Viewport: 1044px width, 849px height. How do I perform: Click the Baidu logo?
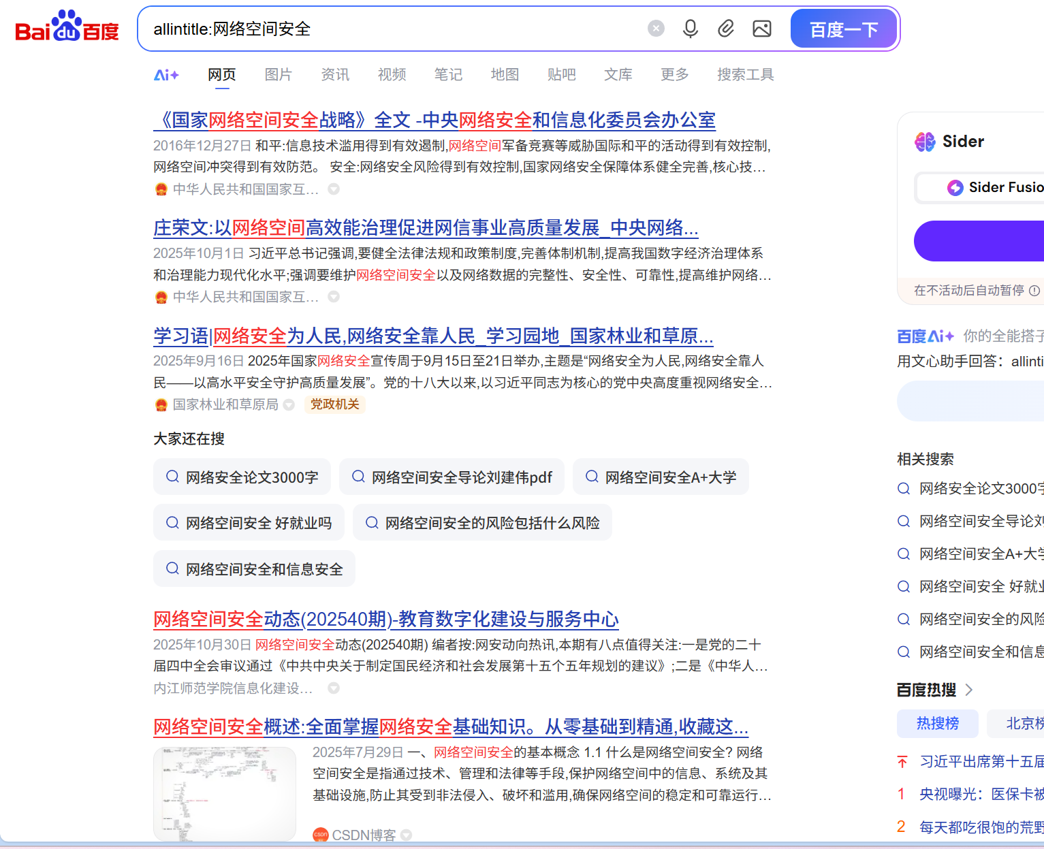[x=67, y=27]
